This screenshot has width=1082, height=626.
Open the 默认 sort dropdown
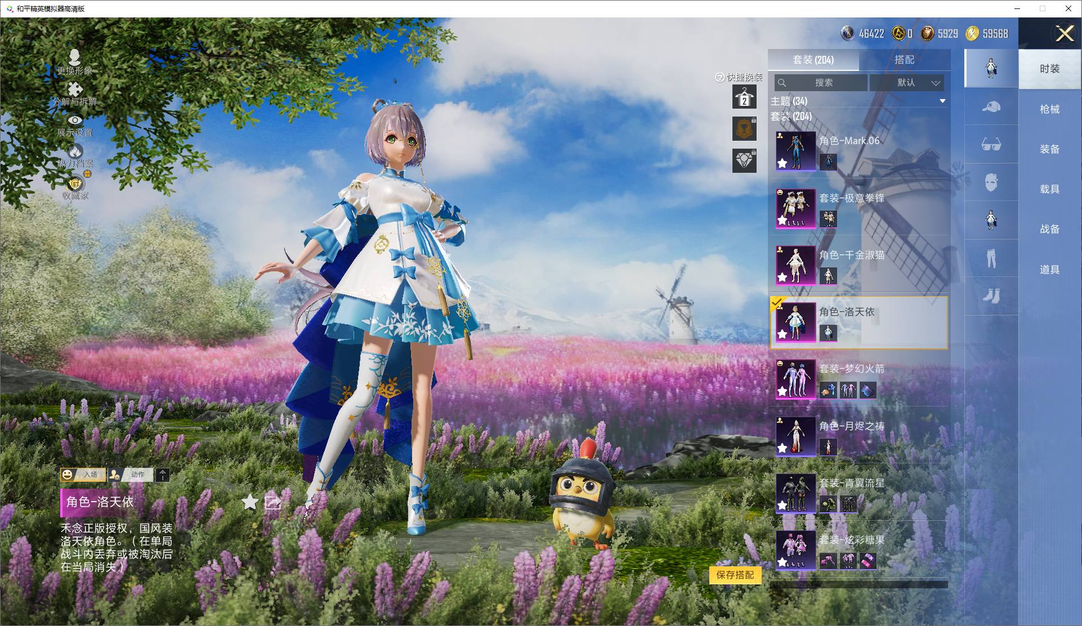tap(907, 83)
